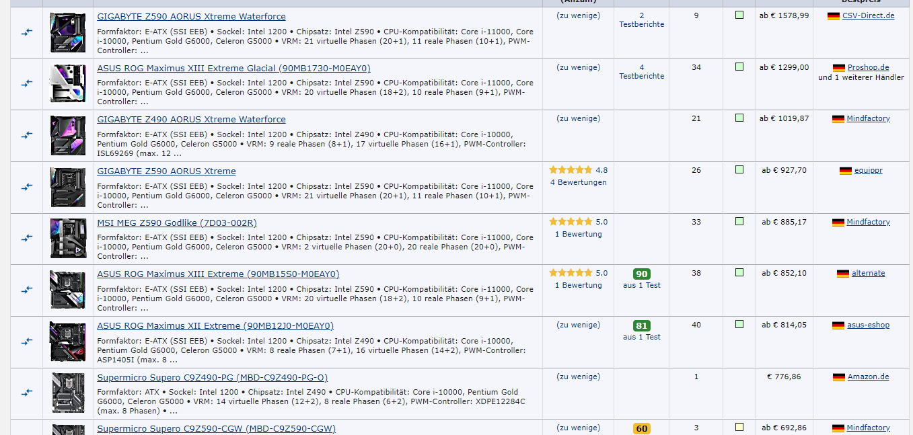The height and width of the screenshot is (435, 913).
Task: Click 'und 1 weiterer Händler' text
Action: (x=861, y=77)
